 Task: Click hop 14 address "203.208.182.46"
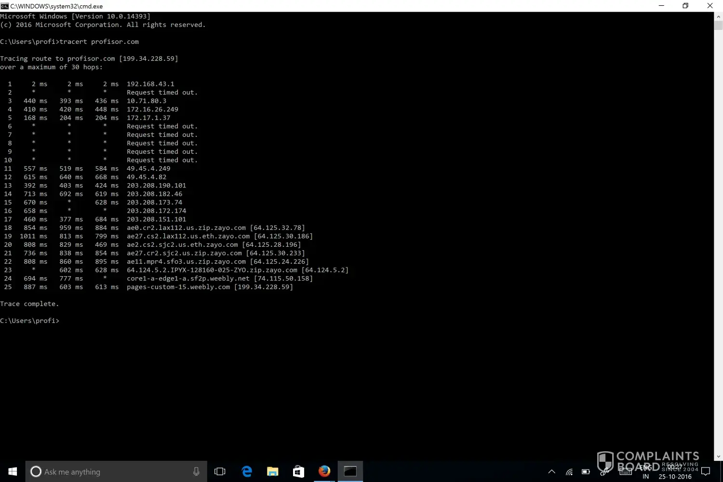pos(154,194)
